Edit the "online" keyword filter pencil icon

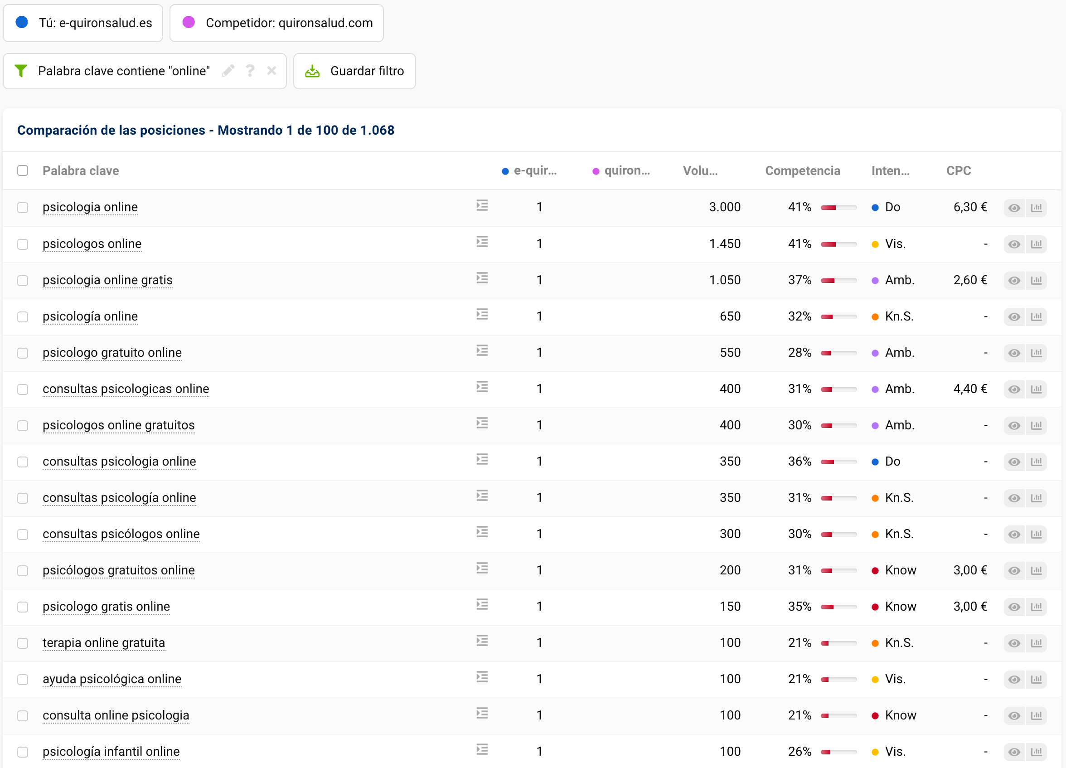coord(228,71)
